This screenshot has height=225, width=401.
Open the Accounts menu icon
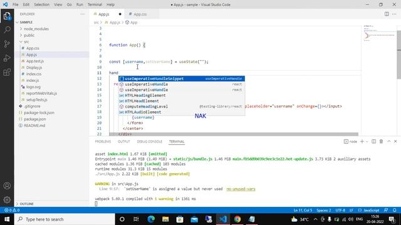(7, 186)
